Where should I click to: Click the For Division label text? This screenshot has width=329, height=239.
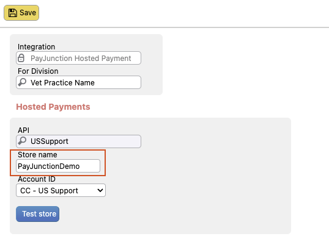tap(38, 71)
